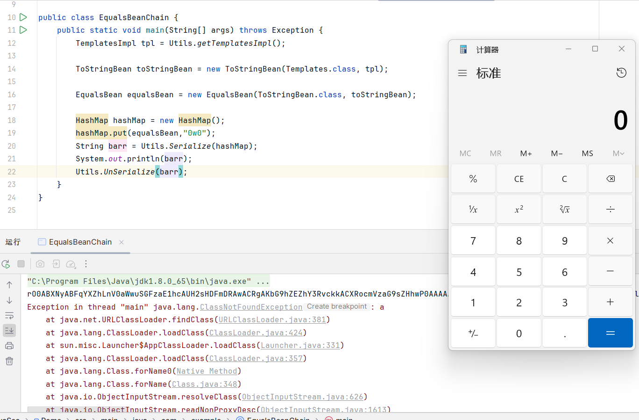Click the multiply operator button

pos(611,240)
